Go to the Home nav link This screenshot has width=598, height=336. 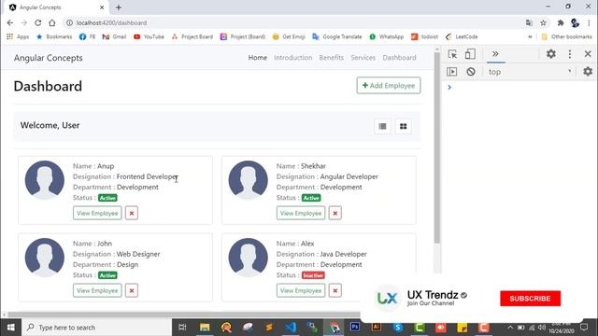[x=258, y=58]
